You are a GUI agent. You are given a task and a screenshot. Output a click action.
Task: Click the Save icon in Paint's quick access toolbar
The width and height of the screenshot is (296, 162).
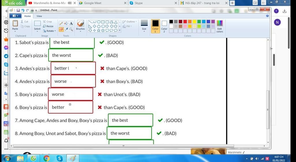(18, 10)
